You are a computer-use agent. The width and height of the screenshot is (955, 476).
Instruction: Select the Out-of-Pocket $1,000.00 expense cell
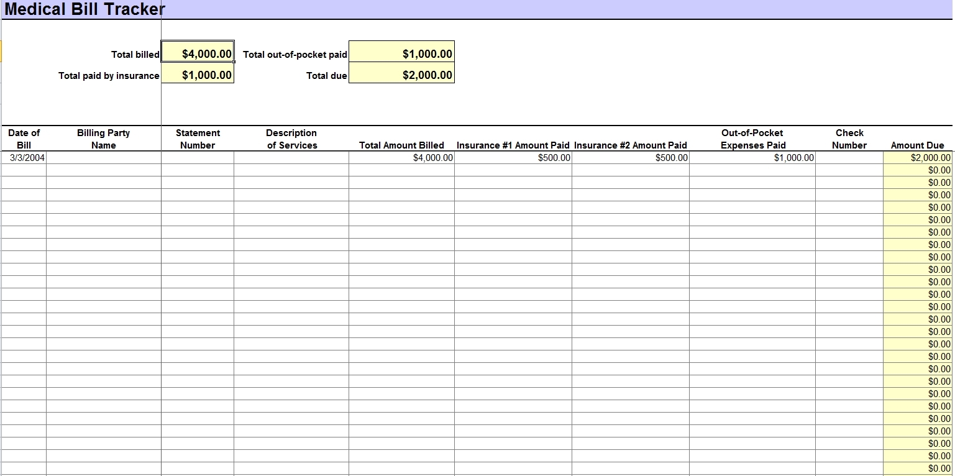pyautogui.click(x=753, y=157)
